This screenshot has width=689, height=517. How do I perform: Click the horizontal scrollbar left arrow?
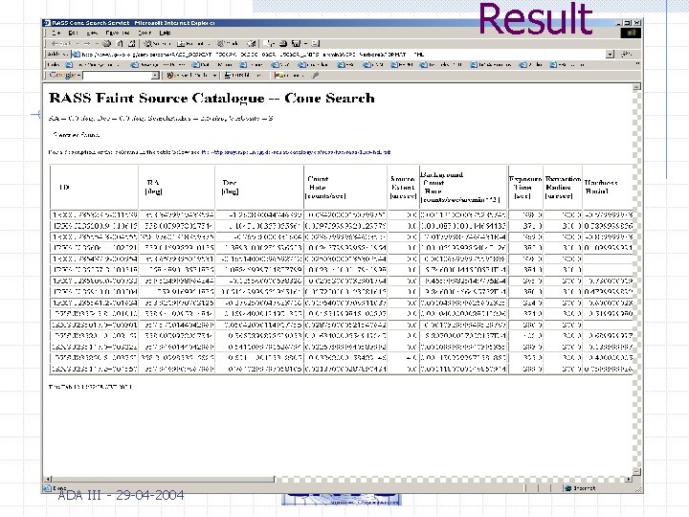49,480
